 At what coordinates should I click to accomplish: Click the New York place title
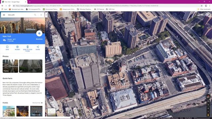pyautogui.click(x=7, y=36)
